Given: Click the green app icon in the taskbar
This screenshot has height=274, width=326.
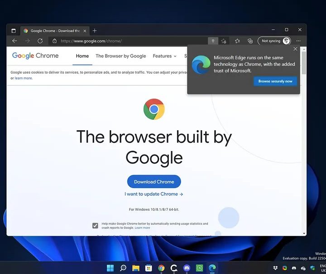Looking at the screenshot, I should click(x=199, y=268).
